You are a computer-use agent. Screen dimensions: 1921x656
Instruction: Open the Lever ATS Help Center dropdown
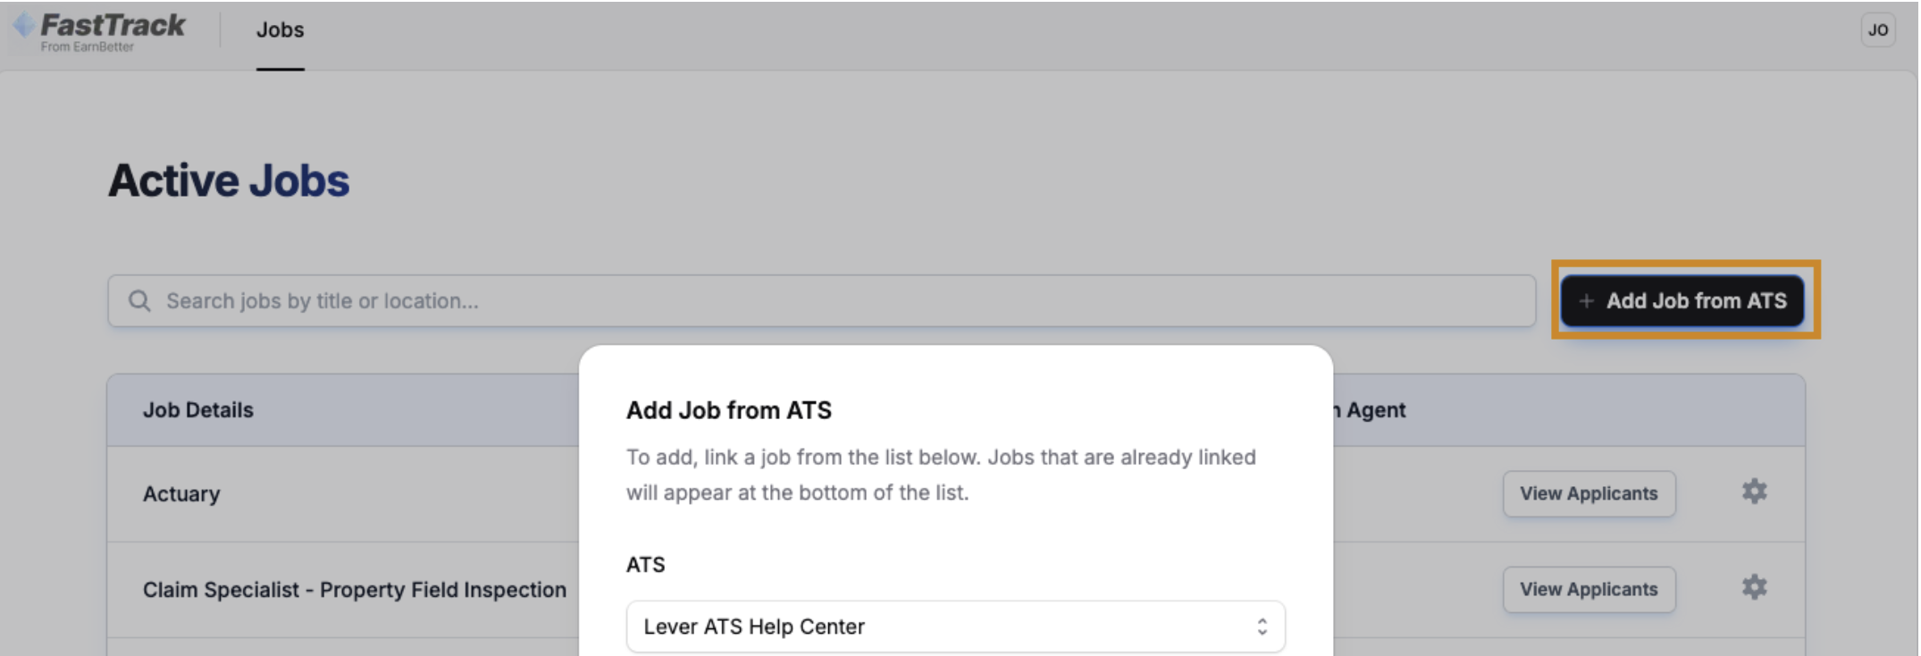pyautogui.click(x=955, y=627)
